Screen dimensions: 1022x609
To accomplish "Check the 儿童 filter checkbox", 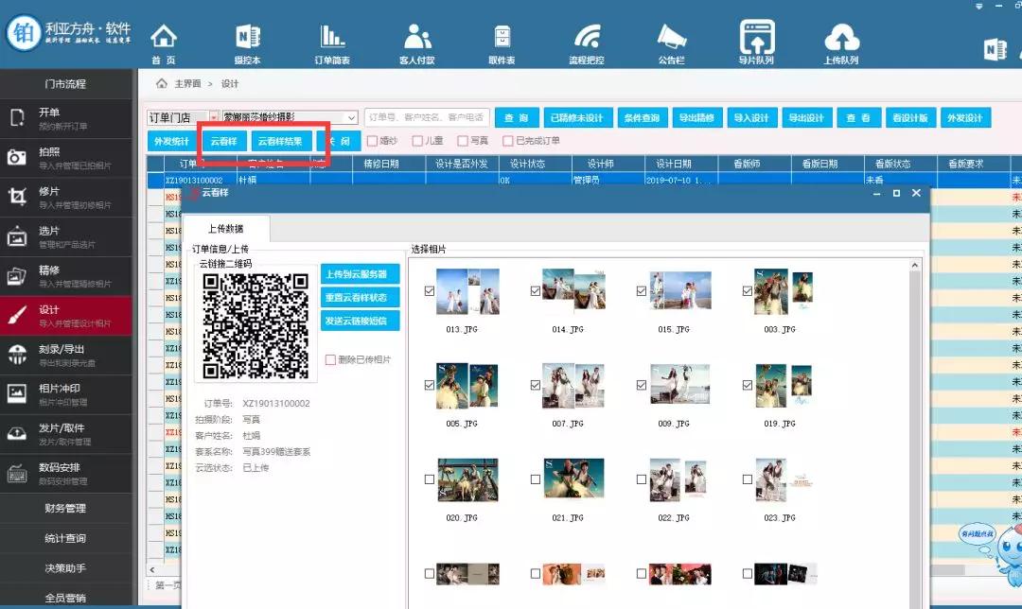I will click(x=417, y=141).
